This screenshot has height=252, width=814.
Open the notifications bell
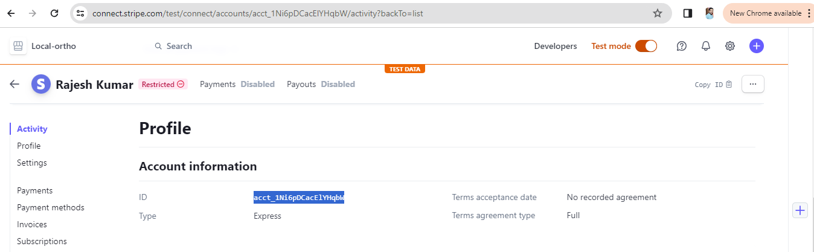pyautogui.click(x=706, y=46)
